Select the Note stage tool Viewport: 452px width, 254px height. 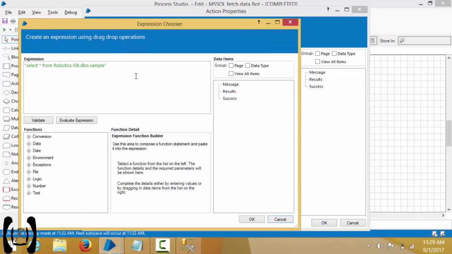click(x=10, y=154)
